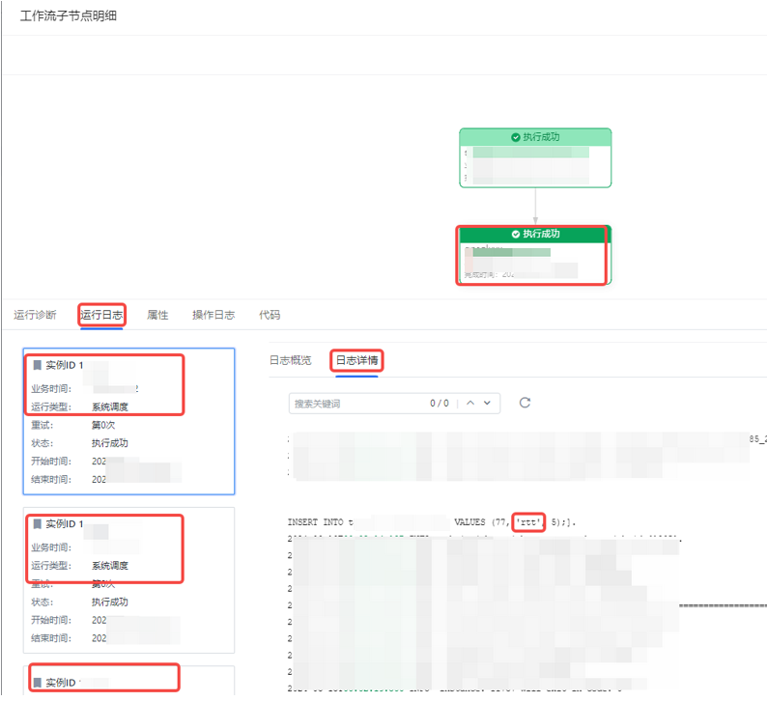Click the flag icon of third 实例ID card
The width and height of the screenshot is (767, 701).
37,683
